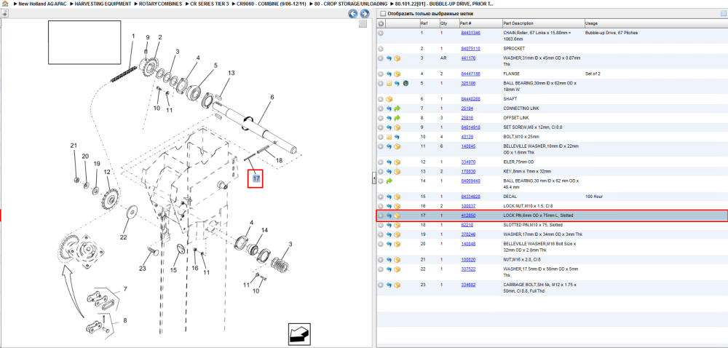
Task: Open the note icon in the BALL BEARING 325106 row
Action: pos(389,84)
